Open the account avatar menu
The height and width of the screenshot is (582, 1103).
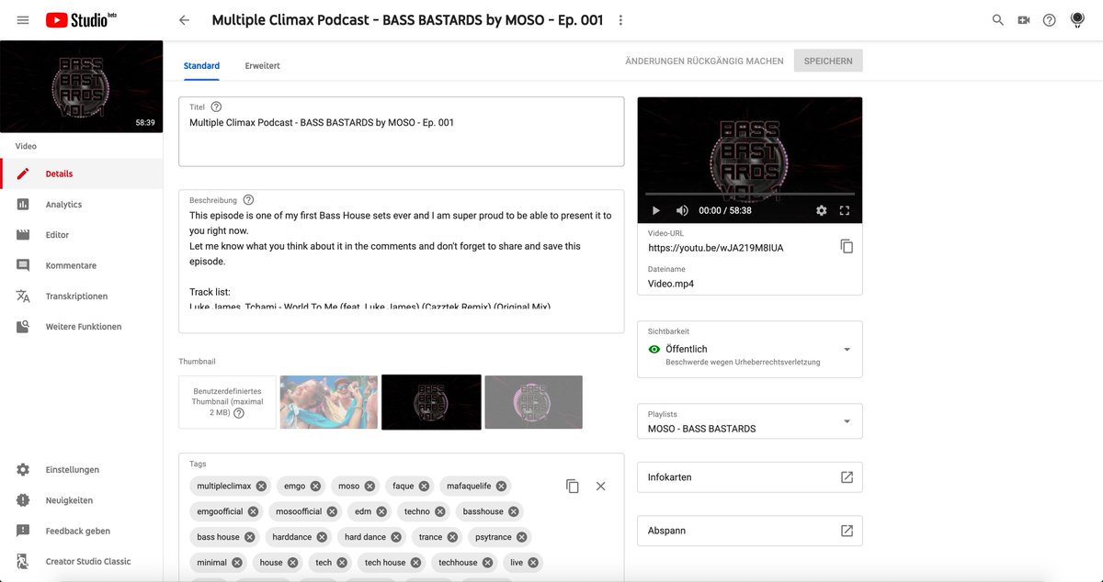click(x=1077, y=20)
